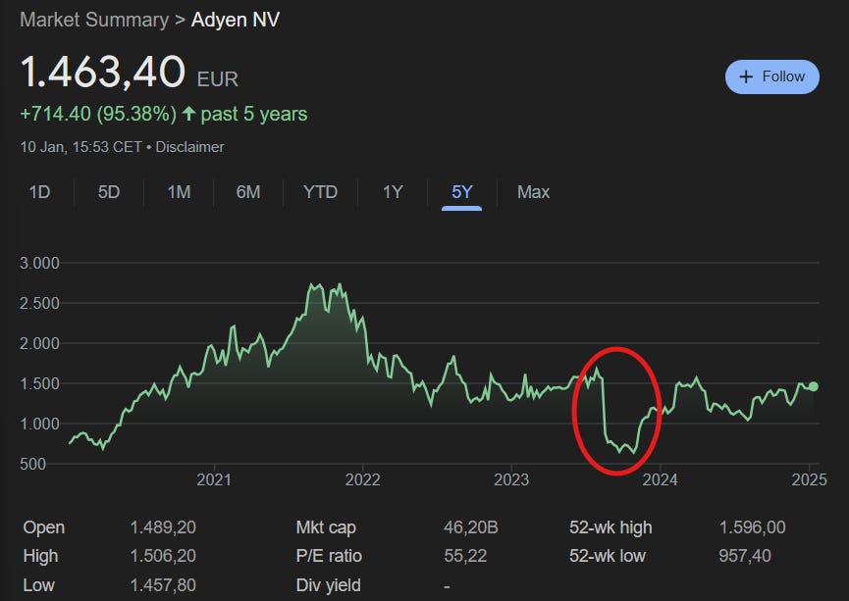Click the Low value 1.457,80
Screen dimensions: 849x601
pyautogui.click(x=163, y=585)
